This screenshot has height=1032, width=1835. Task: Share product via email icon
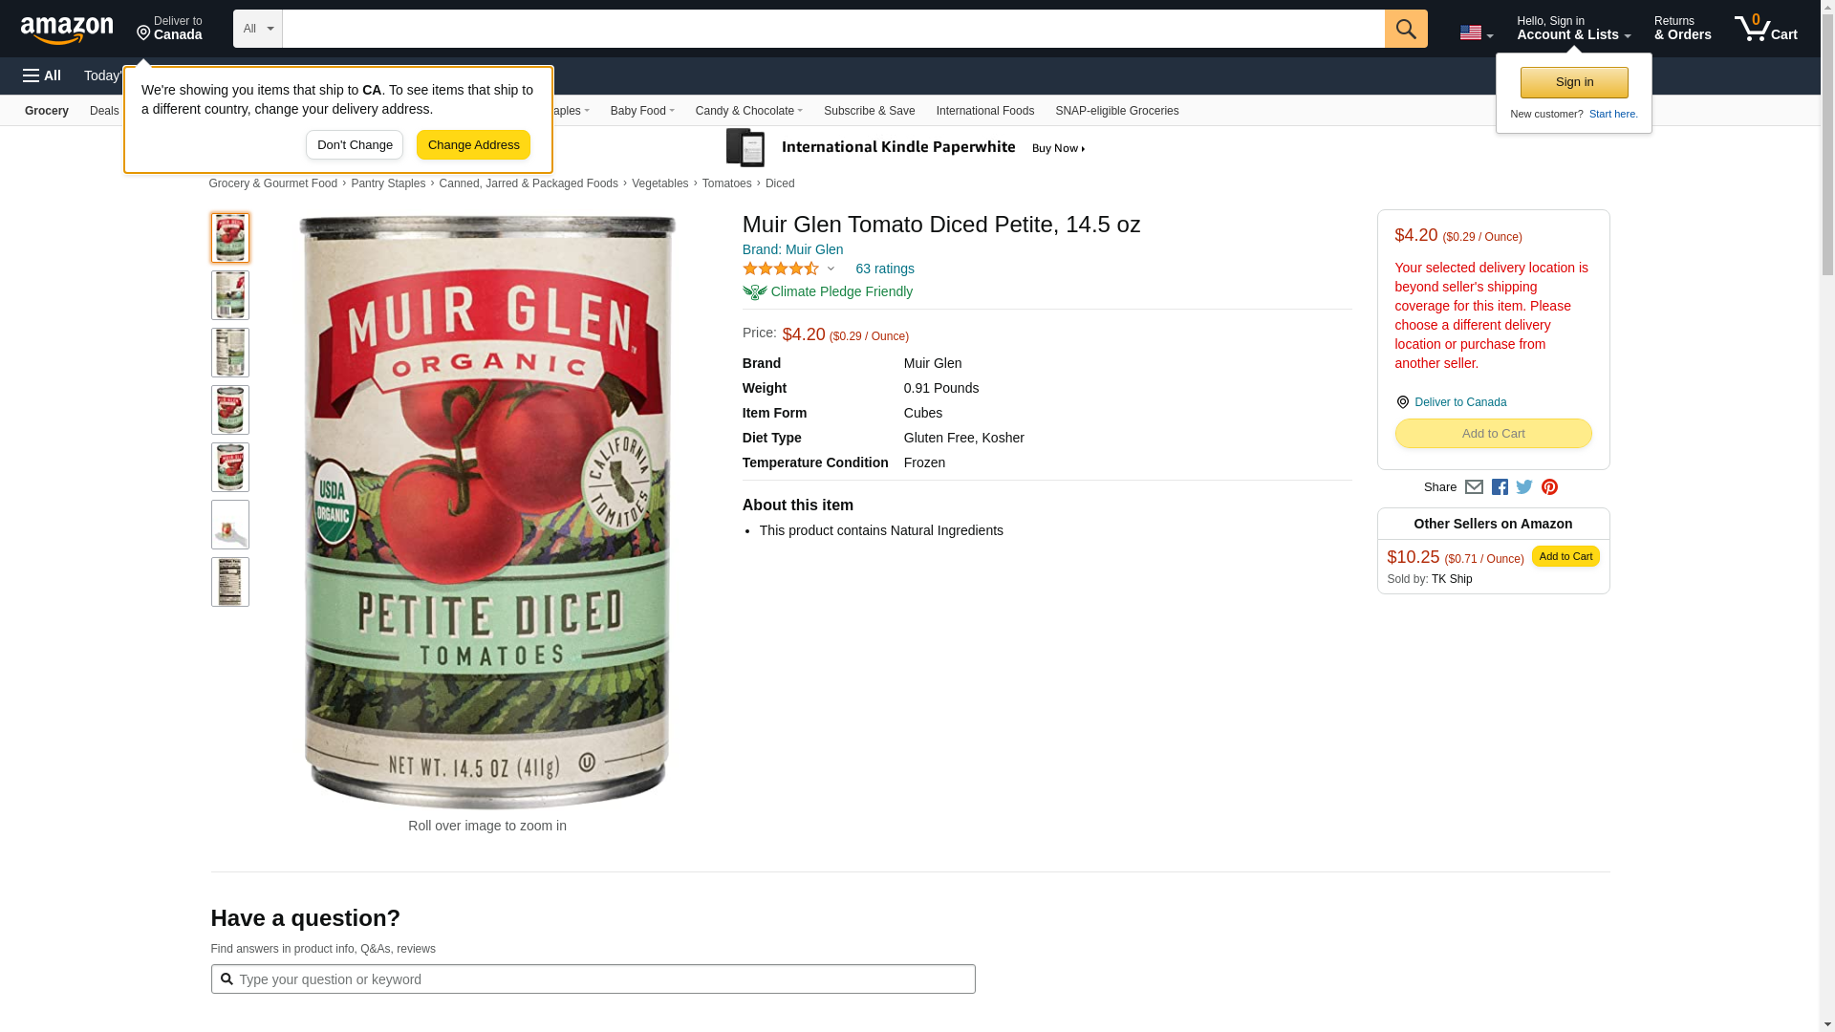1474,487
